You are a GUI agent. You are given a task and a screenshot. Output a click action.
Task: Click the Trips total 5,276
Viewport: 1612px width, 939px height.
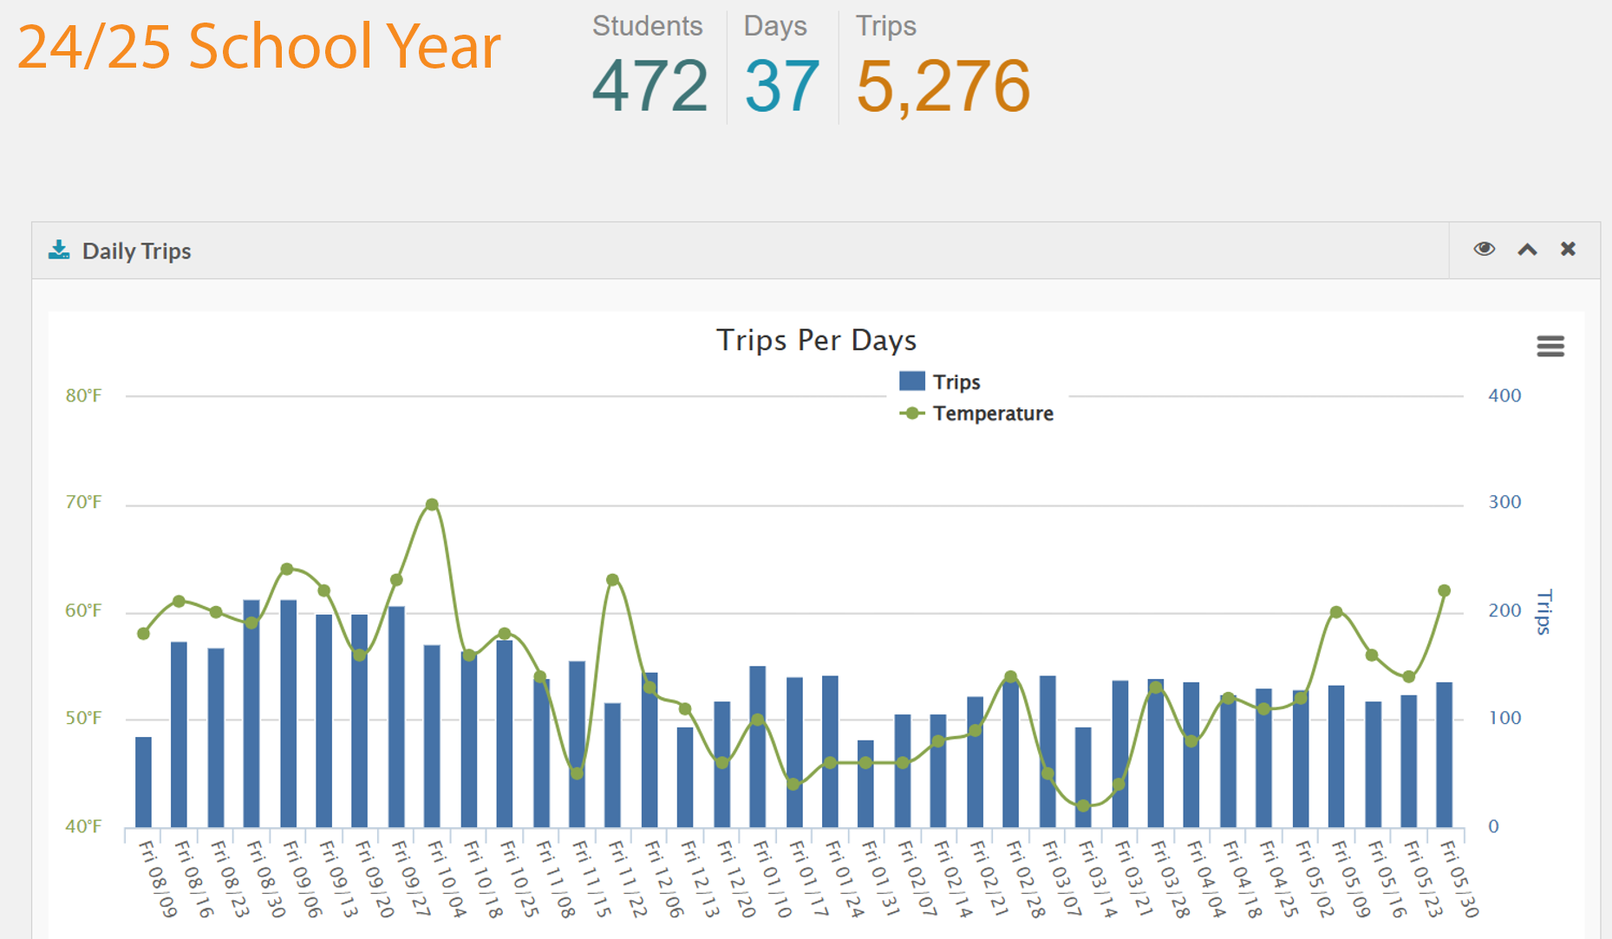click(x=943, y=86)
